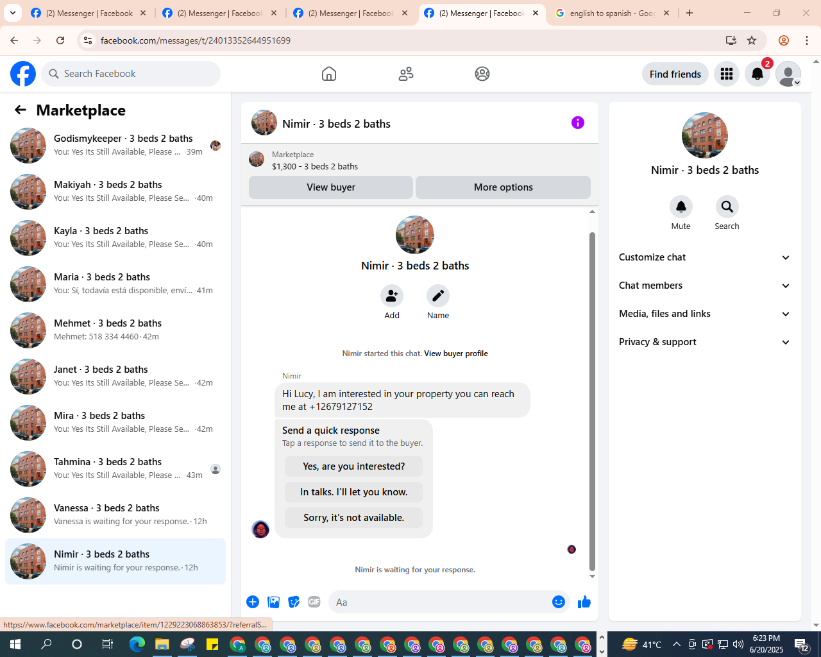Open the Friends icon in top navigation
The image size is (821, 657).
pos(406,74)
